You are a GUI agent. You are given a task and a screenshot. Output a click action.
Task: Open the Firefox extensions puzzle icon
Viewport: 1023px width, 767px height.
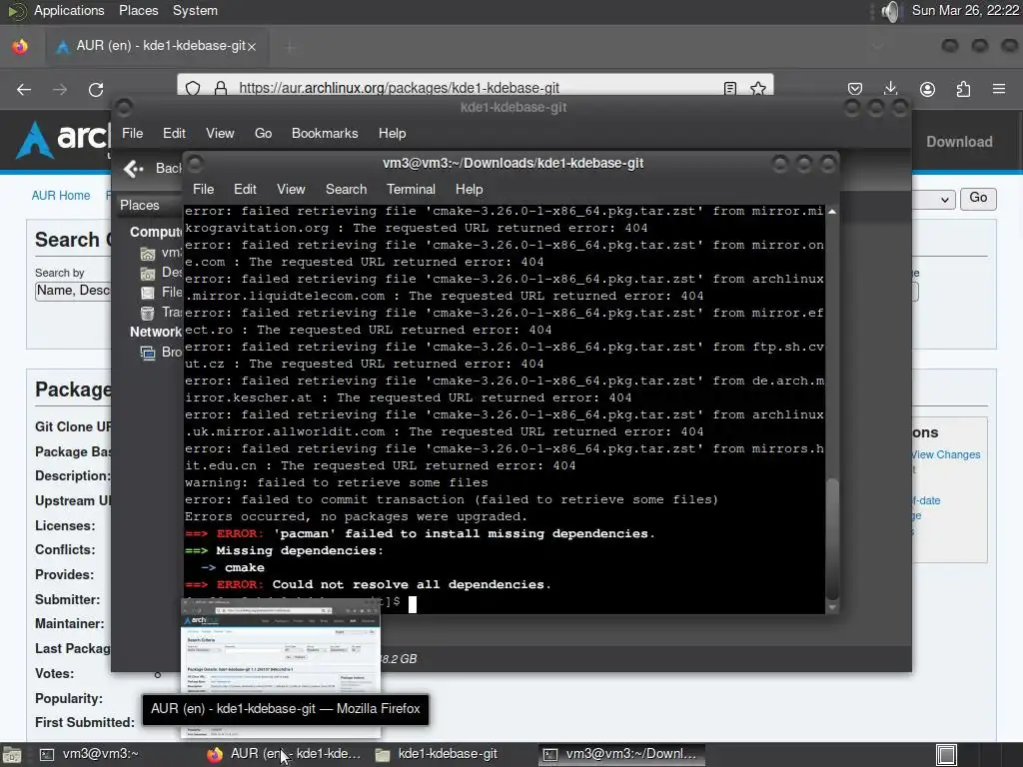(x=963, y=89)
